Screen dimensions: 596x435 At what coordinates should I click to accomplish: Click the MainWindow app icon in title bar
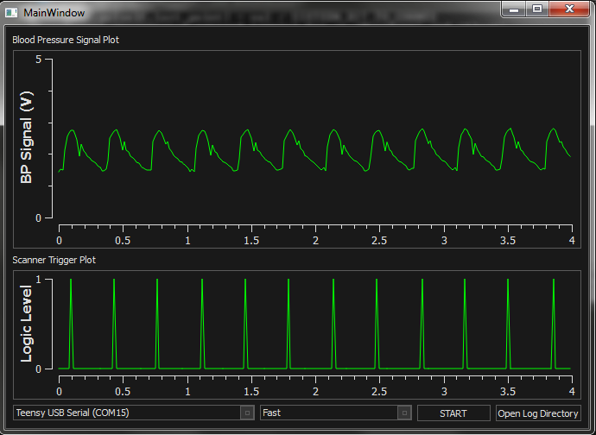click(x=11, y=13)
